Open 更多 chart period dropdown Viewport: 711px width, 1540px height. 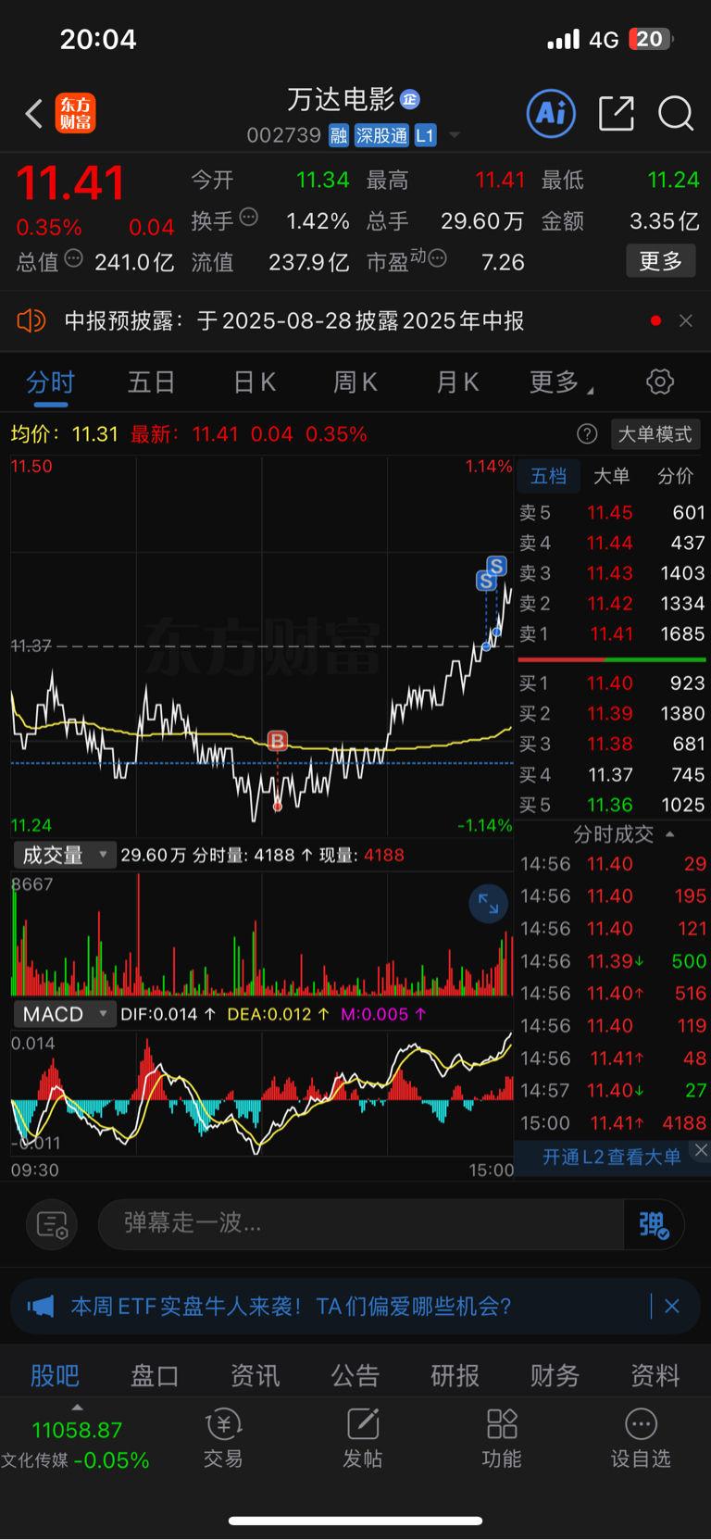tap(560, 382)
